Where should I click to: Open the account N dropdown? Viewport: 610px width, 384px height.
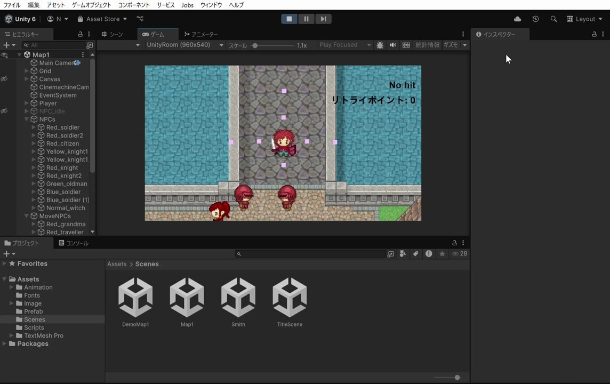click(58, 19)
